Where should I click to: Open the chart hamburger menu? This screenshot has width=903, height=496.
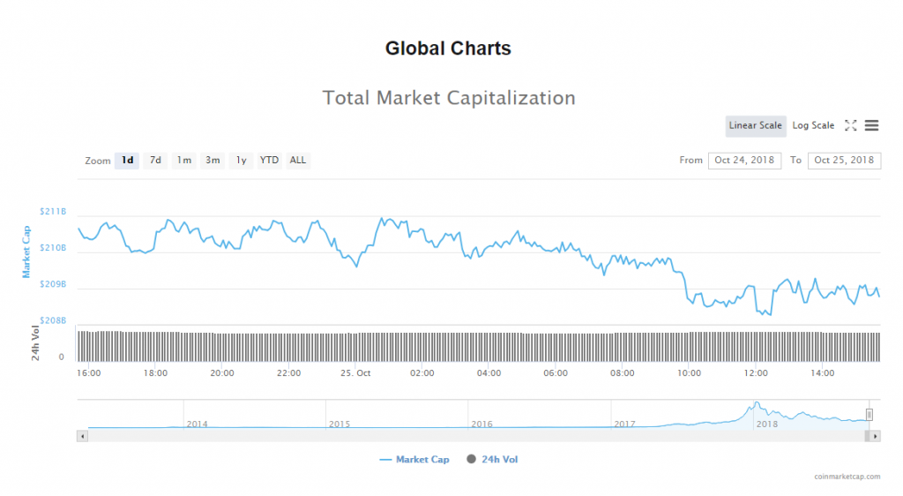[x=871, y=125]
